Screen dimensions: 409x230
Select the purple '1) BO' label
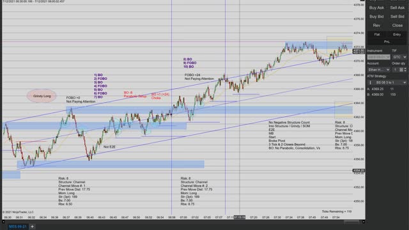(98, 75)
